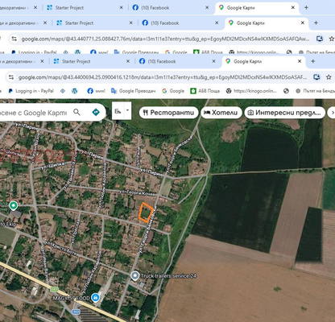Filter map by Хотели chip
The width and height of the screenshot is (335, 322).
[x=221, y=113]
